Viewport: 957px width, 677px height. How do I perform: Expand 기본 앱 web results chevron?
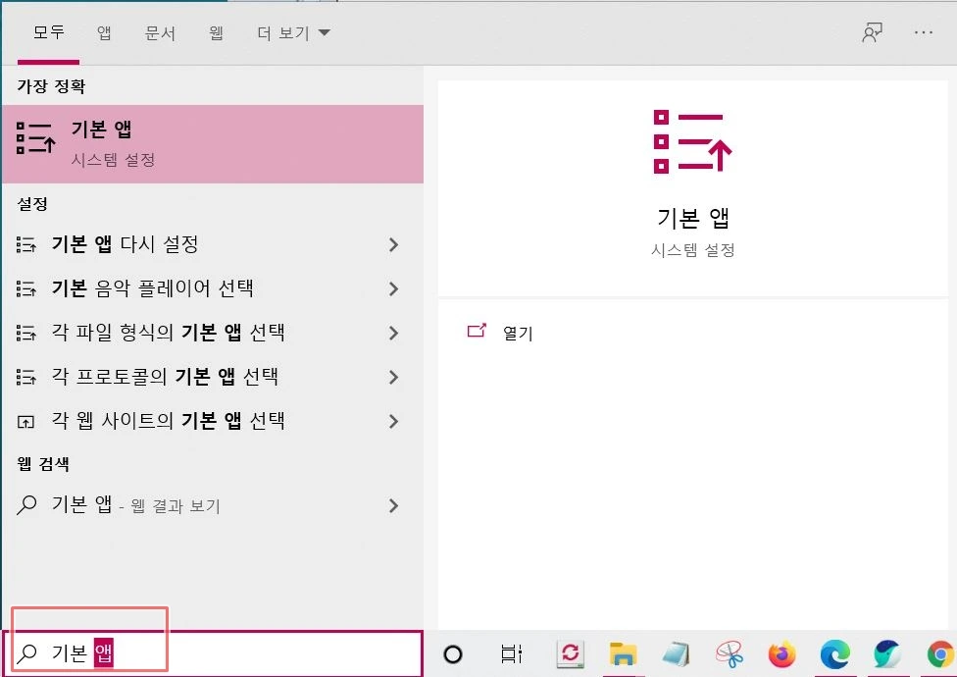pos(393,505)
